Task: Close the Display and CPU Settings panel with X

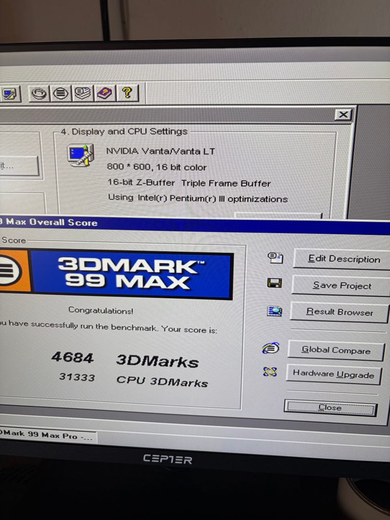Action: click(x=344, y=115)
